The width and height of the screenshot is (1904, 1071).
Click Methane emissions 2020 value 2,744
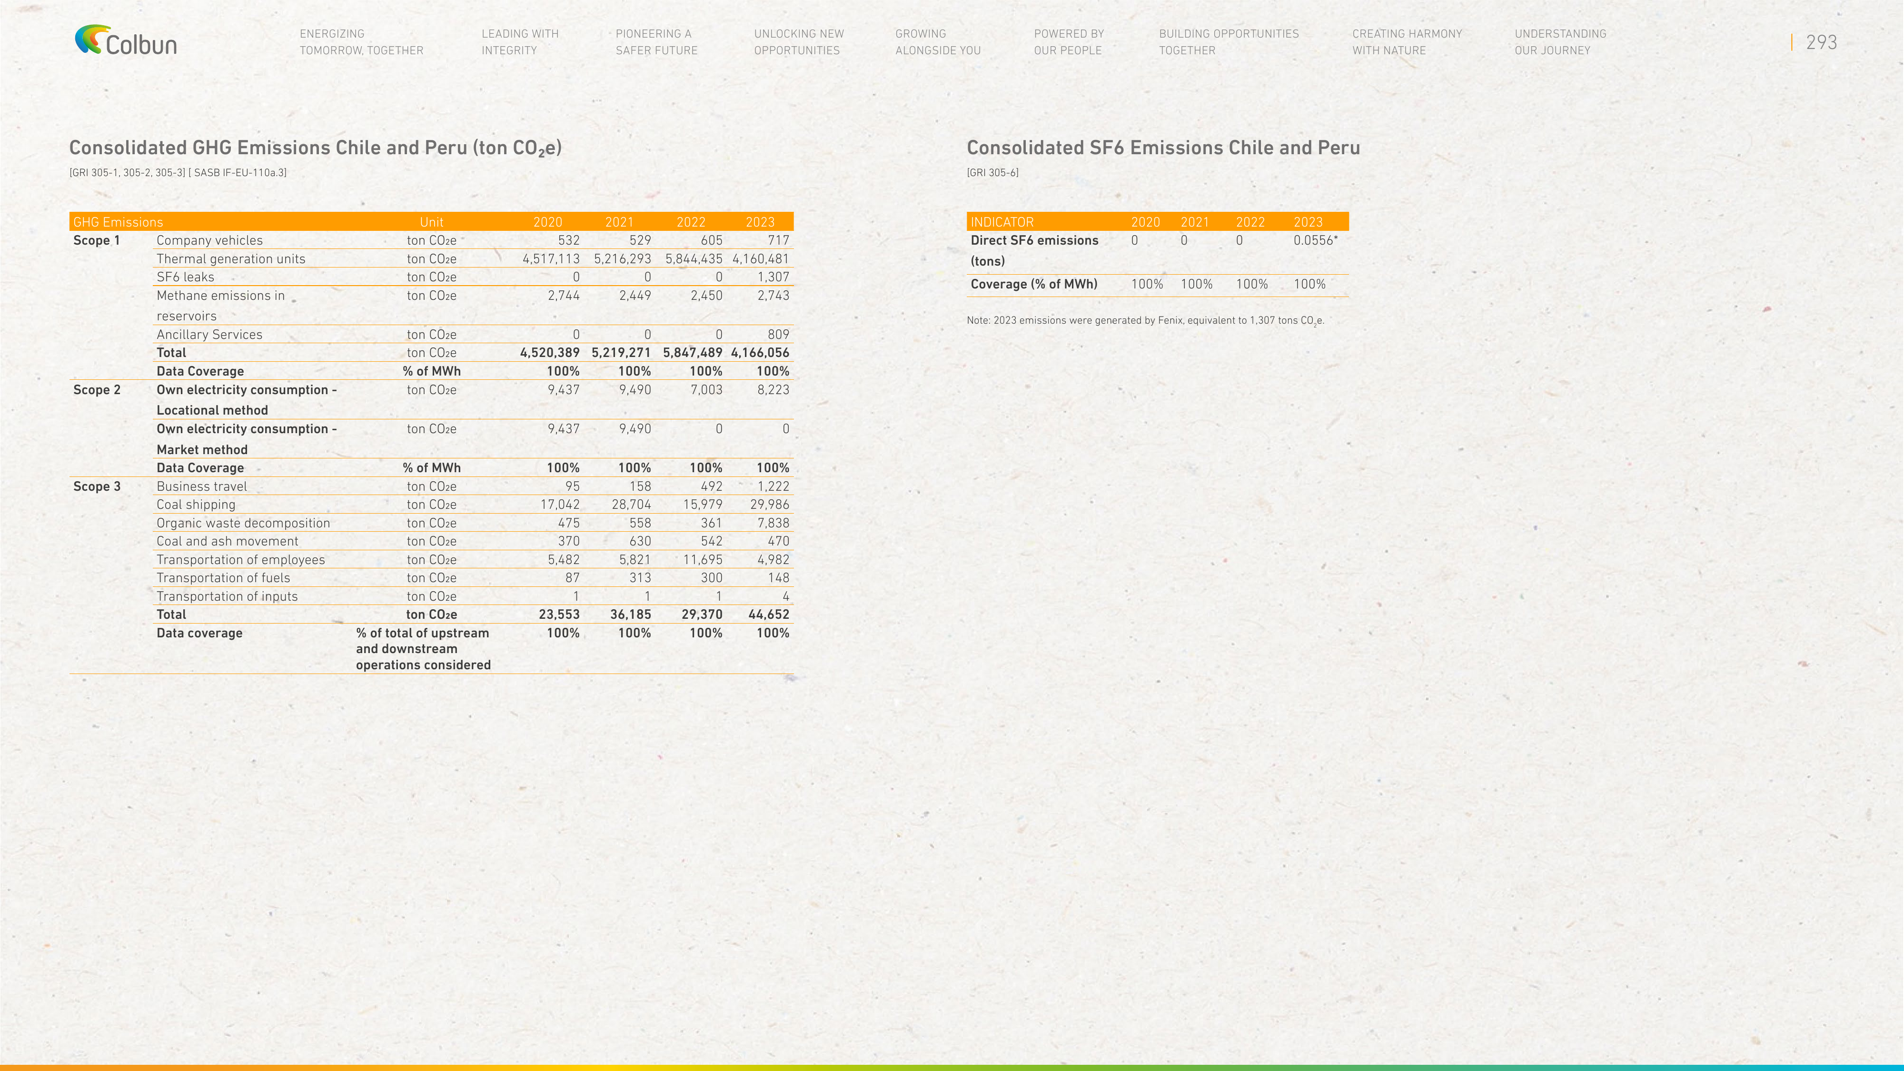click(x=564, y=296)
